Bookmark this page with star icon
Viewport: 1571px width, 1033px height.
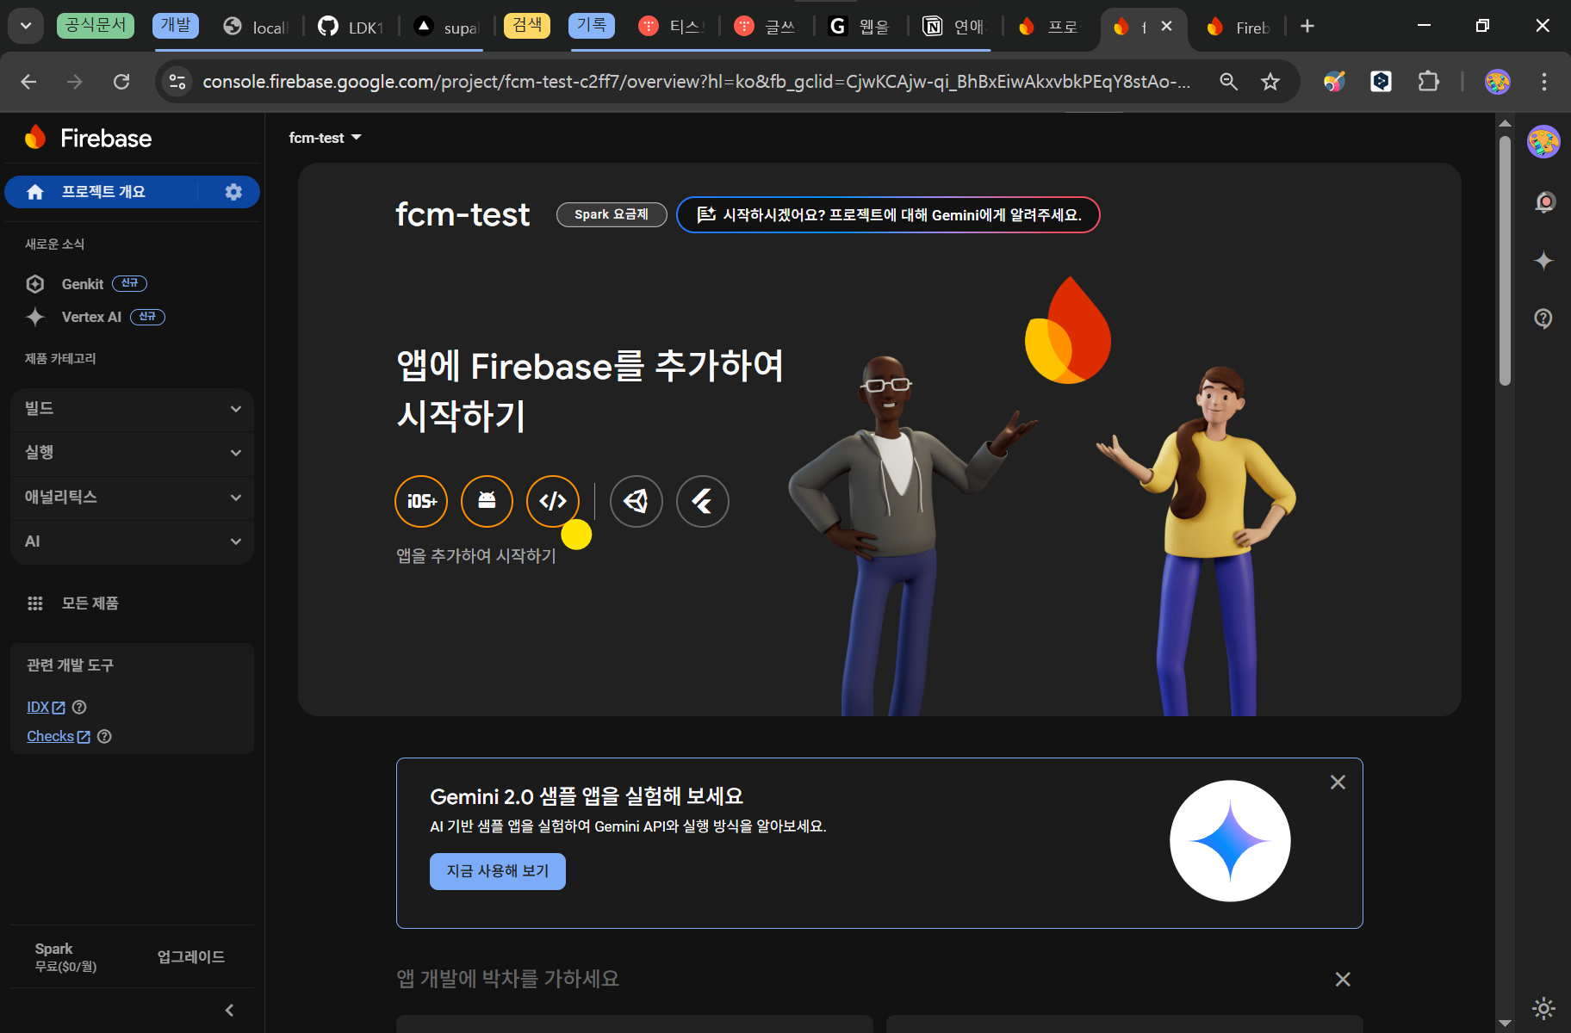click(x=1270, y=82)
